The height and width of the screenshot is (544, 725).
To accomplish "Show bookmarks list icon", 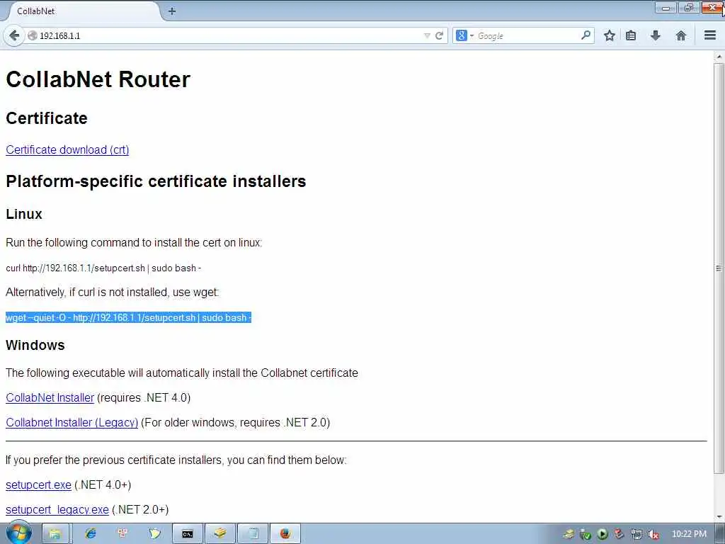I will pyautogui.click(x=631, y=35).
